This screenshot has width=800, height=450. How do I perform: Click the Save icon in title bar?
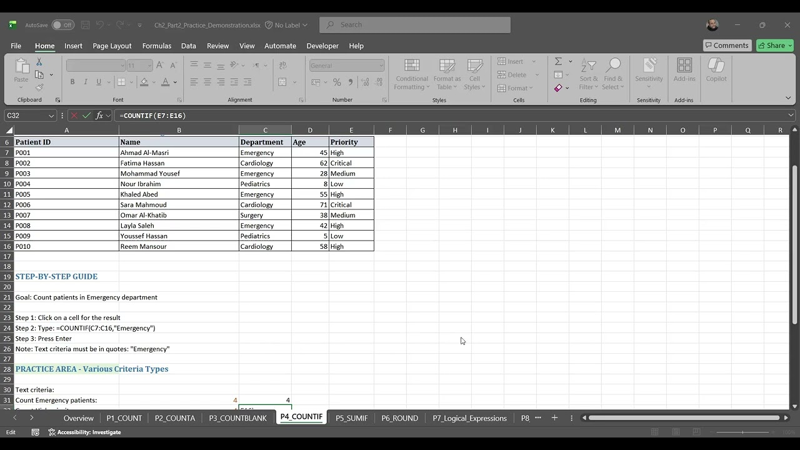pyautogui.click(x=86, y=25)
